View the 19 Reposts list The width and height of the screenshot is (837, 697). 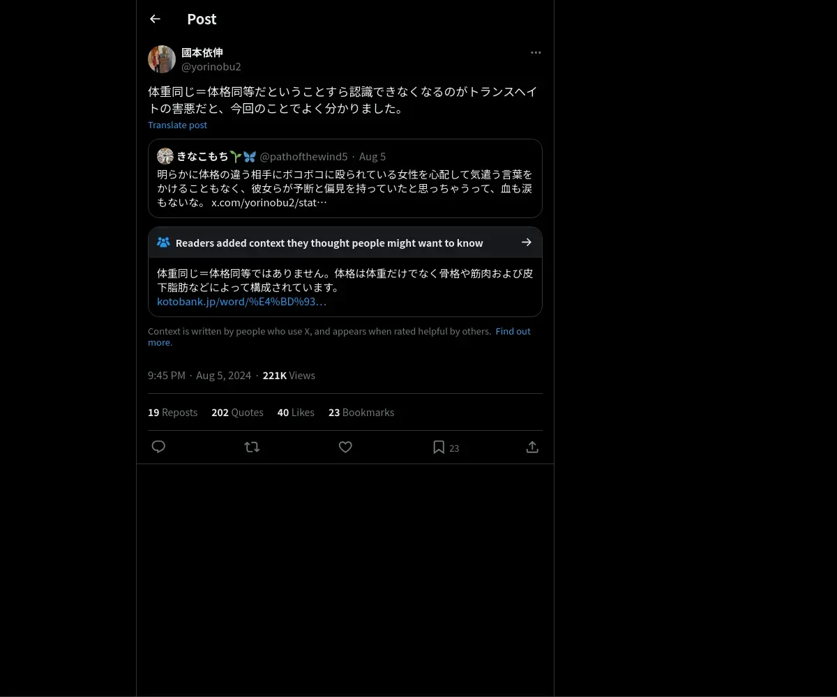pos(172,413)
